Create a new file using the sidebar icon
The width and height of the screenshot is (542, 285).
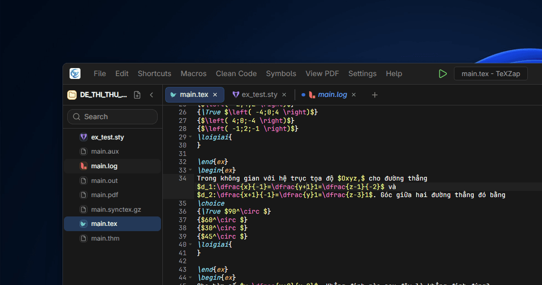137,95
